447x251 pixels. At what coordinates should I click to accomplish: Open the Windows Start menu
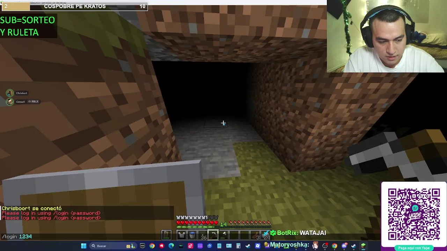83,246
